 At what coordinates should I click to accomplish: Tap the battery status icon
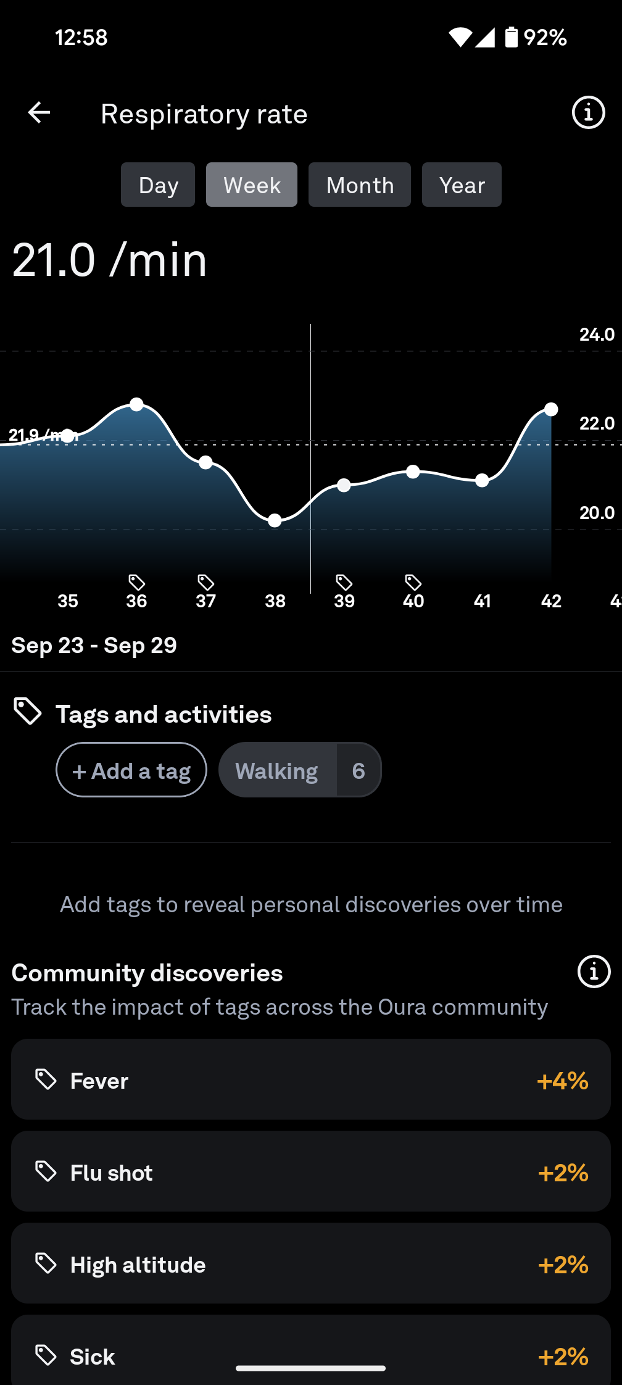point(512,37)
